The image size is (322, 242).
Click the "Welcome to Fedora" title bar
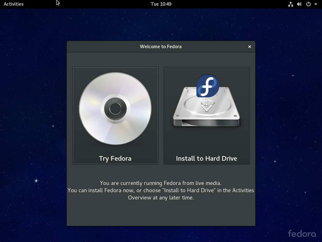point(161,47)
